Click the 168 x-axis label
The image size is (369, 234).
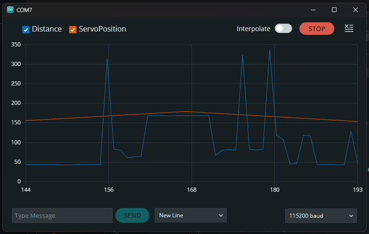coord(191,190)
